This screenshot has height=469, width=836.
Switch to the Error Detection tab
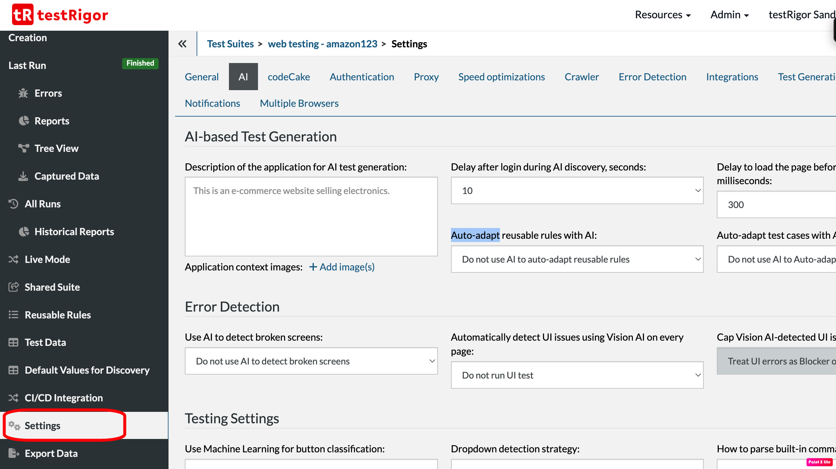(x=652, y=77)
